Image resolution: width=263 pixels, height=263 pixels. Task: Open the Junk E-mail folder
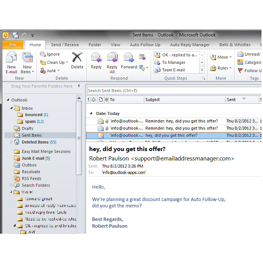(x=32, y=158)
